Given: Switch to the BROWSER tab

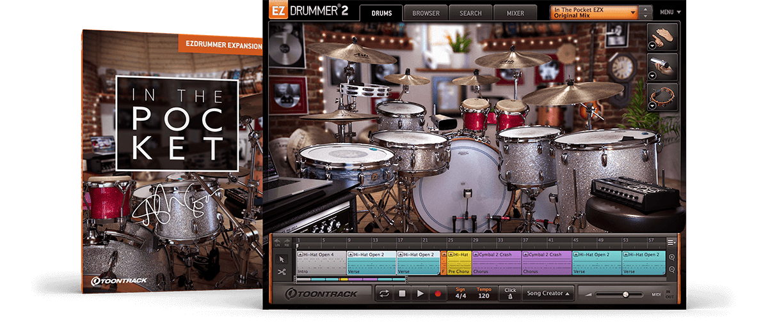Looking at the screenshot, I should (x=426, y=13).
